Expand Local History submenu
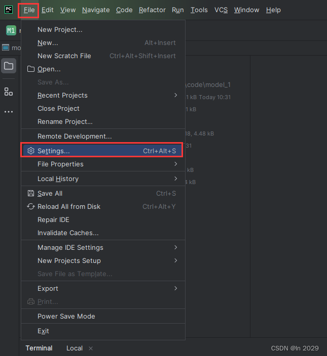 [103, 179]
